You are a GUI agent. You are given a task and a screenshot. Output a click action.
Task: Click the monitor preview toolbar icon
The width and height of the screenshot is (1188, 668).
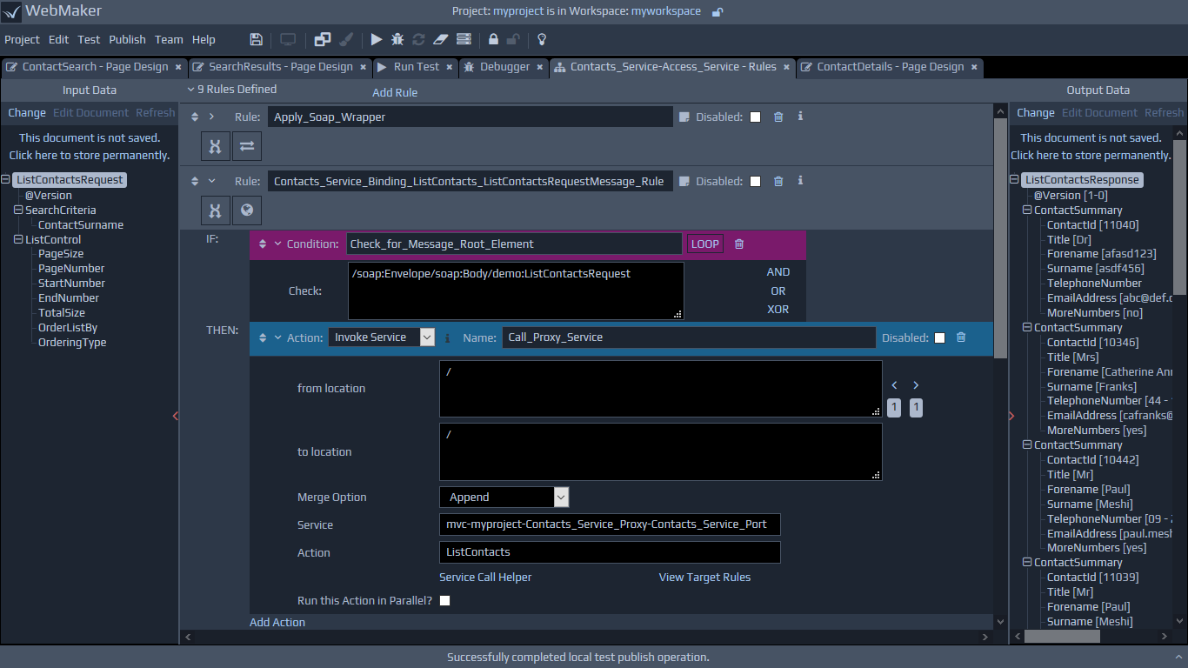[x=288, y=39]
